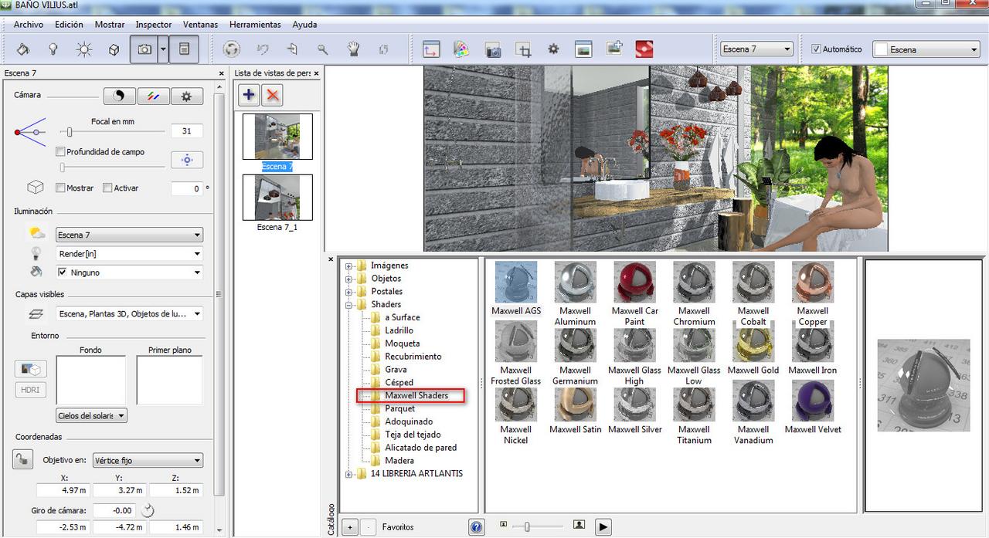Click the Fondo background color box
This screenshot has width=989, height=538.
(x=90, y=380)
